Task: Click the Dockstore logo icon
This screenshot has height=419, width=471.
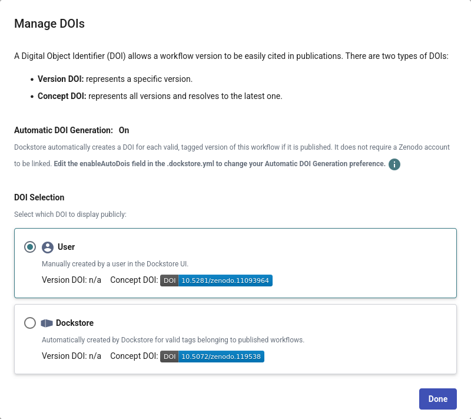Action: 47,324
